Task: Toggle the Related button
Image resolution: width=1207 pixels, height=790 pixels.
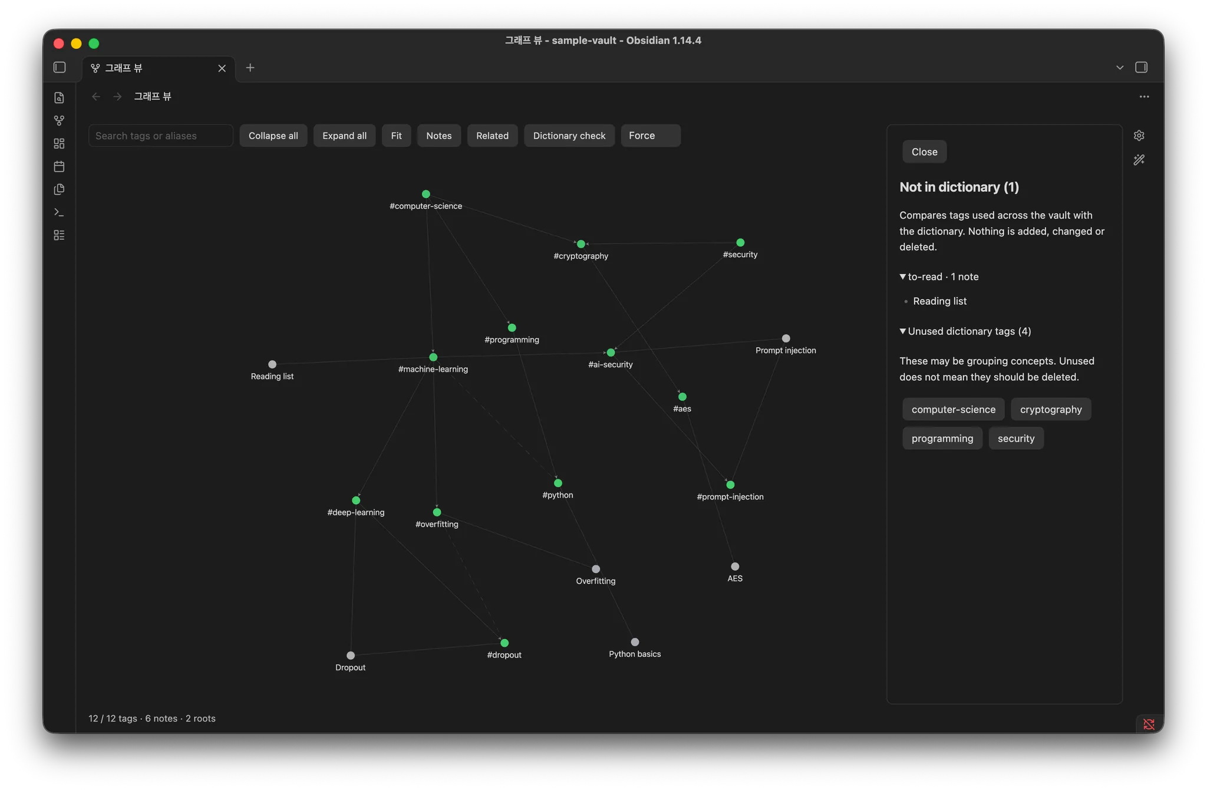Action: [x=492, y=136]
